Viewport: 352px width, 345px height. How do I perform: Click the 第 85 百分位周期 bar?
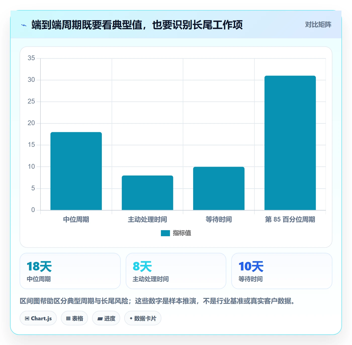click(290, 143)
